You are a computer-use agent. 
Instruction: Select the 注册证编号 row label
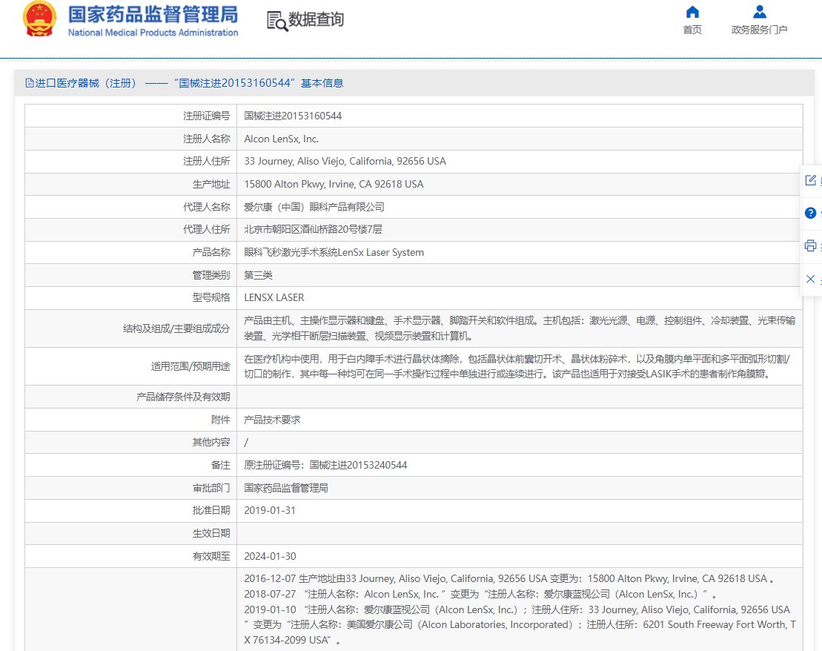point(207,116)
